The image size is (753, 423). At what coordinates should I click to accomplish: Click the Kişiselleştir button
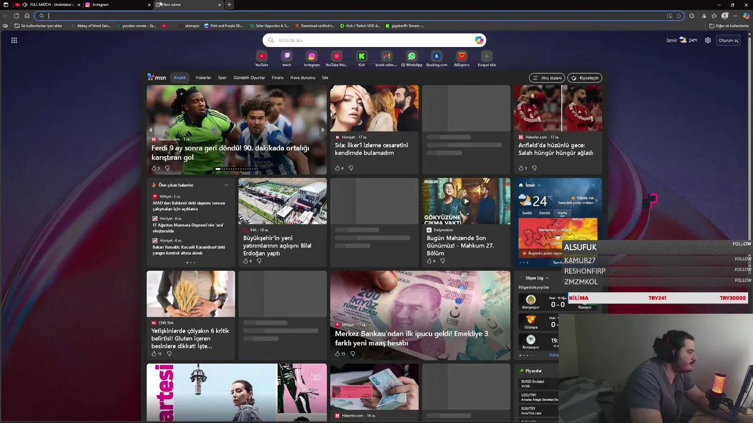[x=585, y=78]
